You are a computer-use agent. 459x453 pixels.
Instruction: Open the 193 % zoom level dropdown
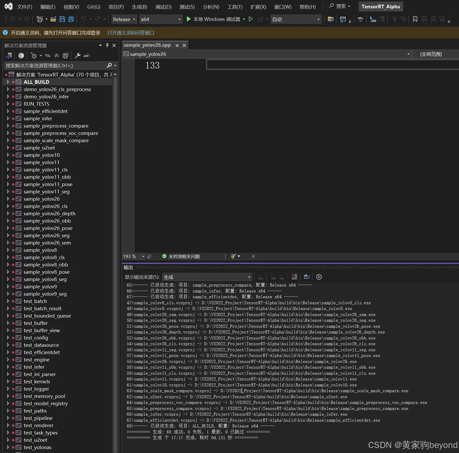tap(134, 256)
